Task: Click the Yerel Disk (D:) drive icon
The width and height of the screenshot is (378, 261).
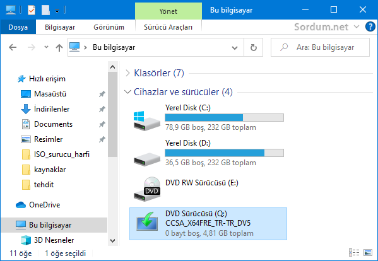Action: click(147, 159)
